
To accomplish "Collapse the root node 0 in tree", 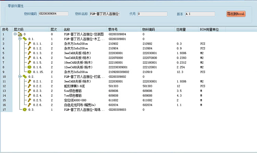I will coord(15,35).
